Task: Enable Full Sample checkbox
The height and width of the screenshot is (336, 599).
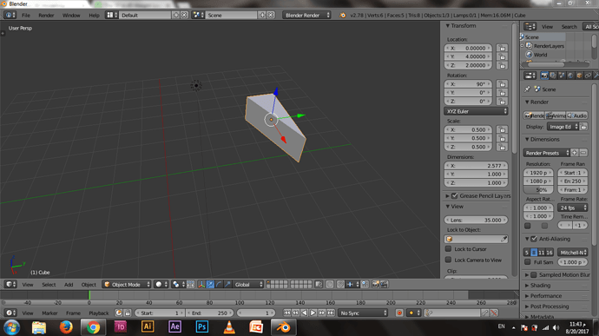Action: tap(528, 262)
